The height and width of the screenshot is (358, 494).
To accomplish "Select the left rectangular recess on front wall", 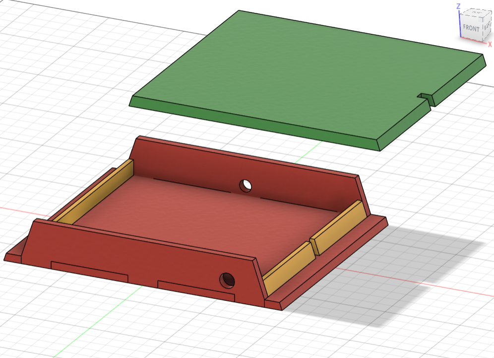I will point(89,272).
